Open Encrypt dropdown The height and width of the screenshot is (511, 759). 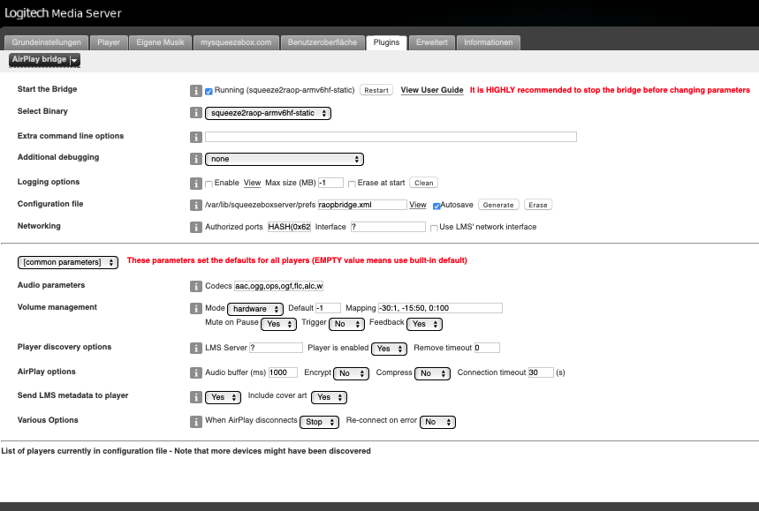pos(351,373)
